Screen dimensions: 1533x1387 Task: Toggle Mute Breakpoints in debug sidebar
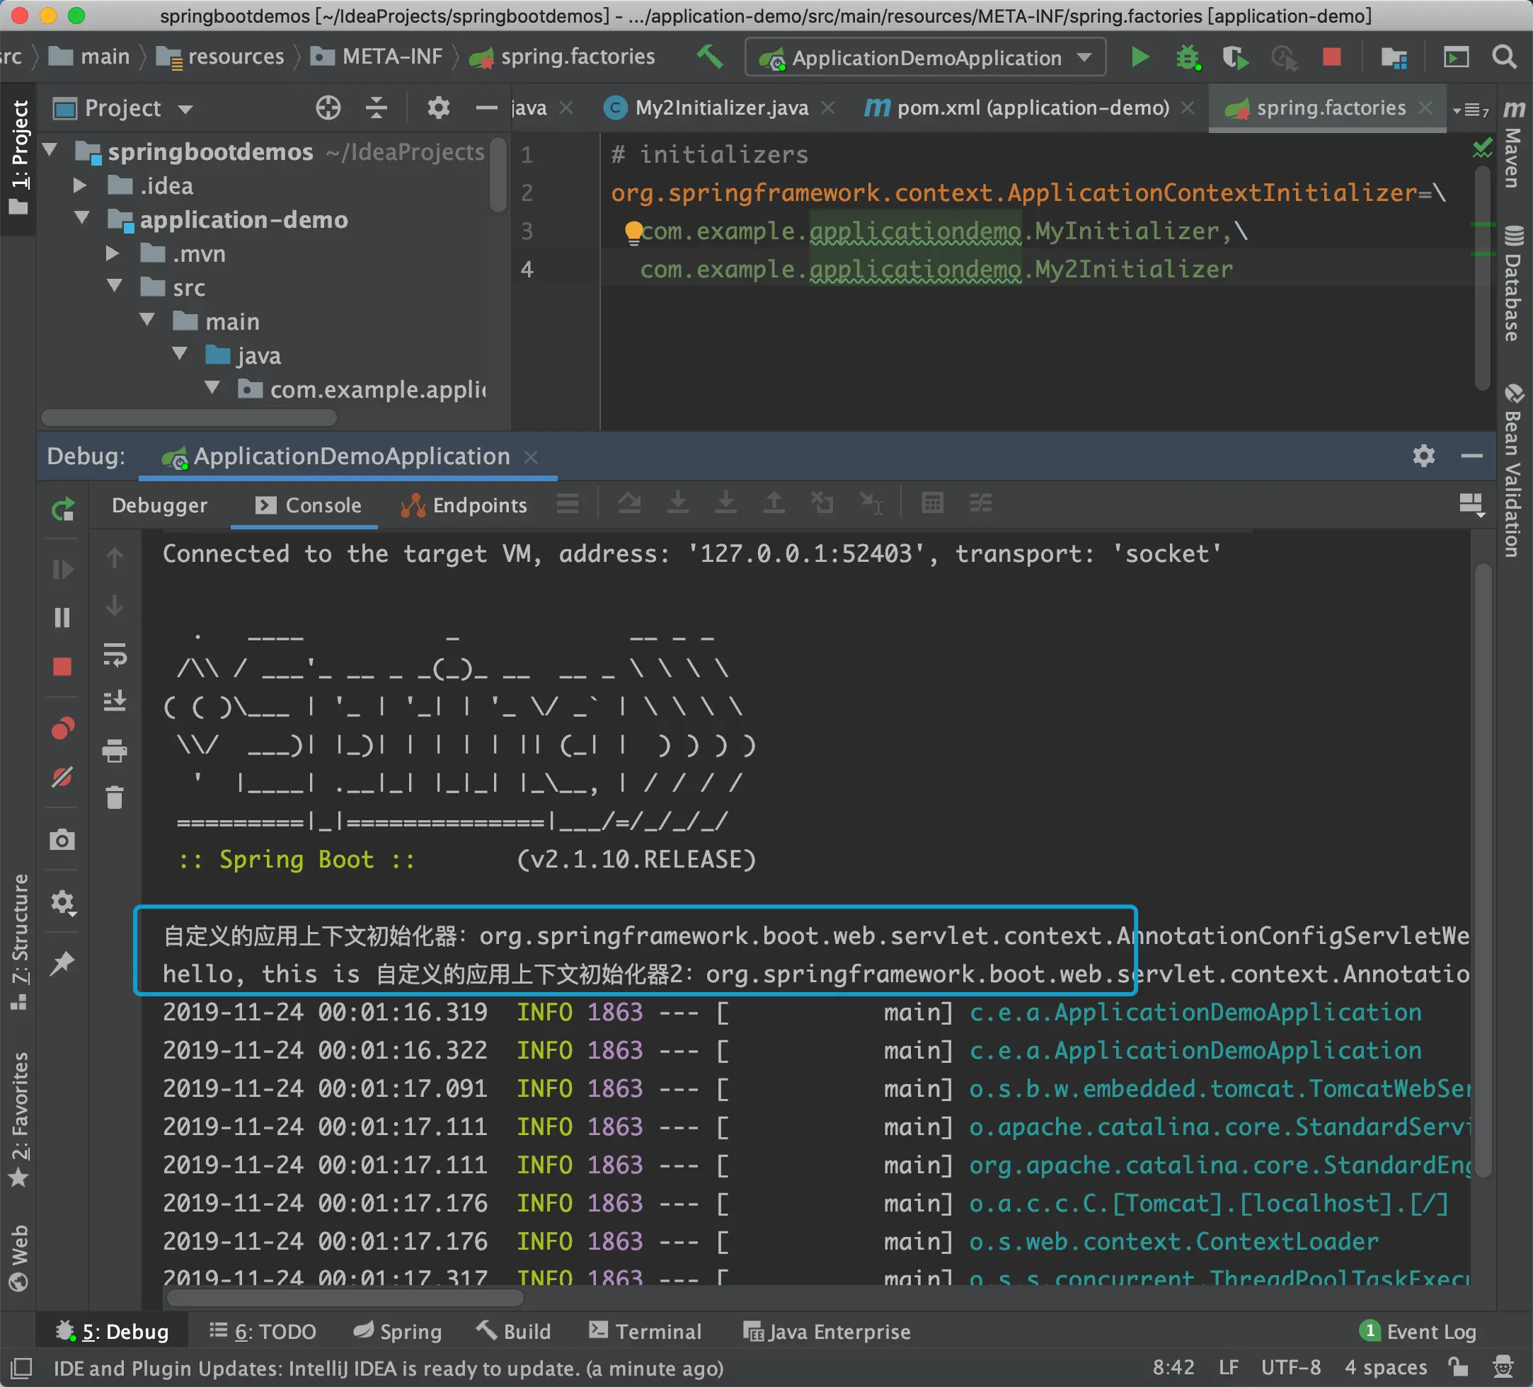62,777
